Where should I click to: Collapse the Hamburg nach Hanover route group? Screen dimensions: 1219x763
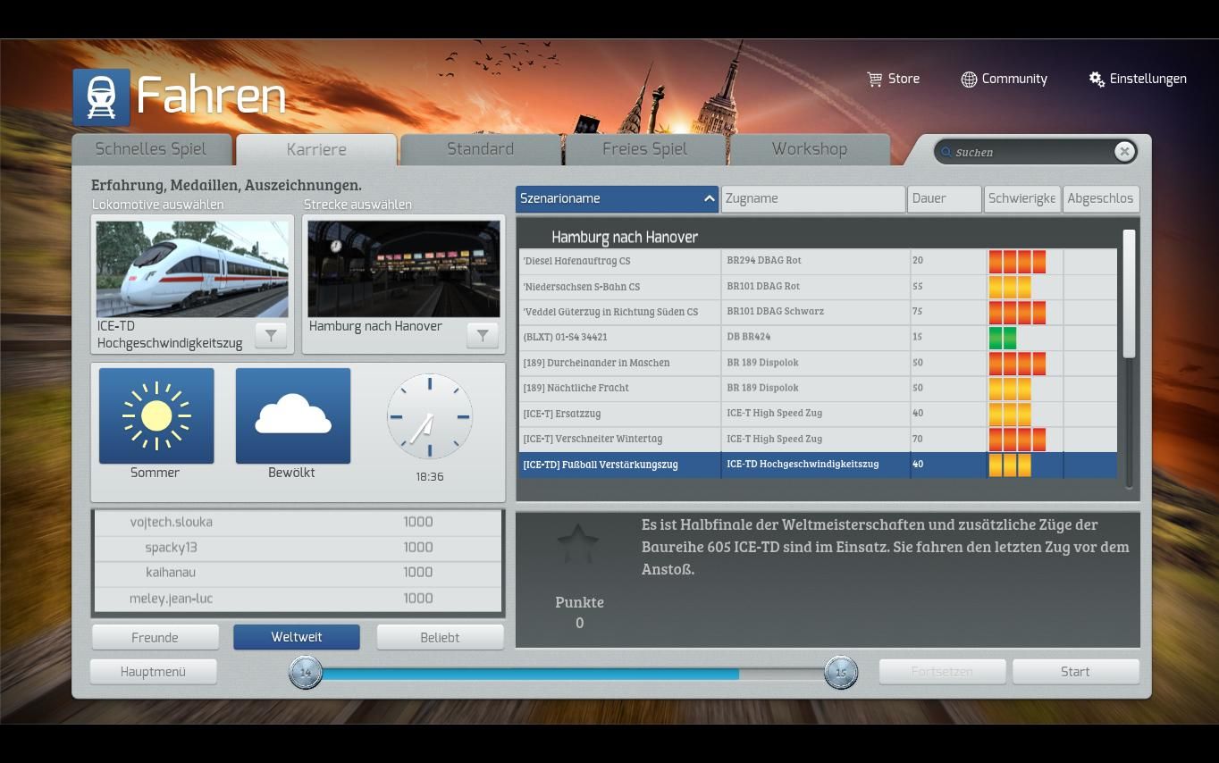(625, 238)
